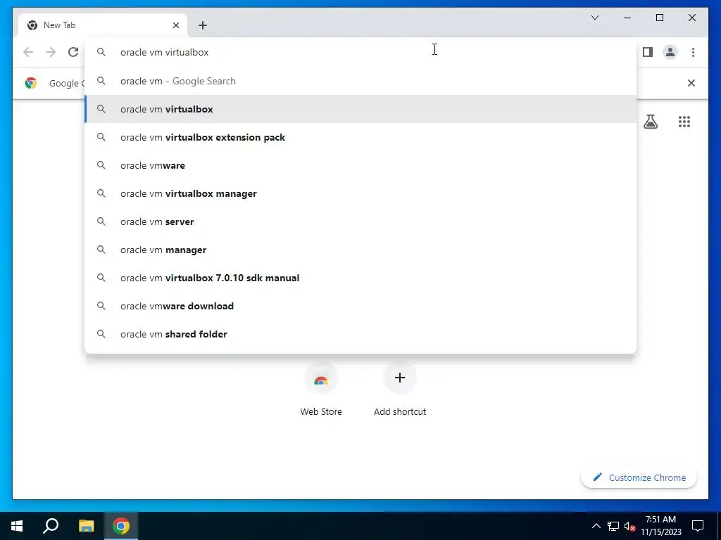Click the browser forward arrow
This screenshot has width=721, height=540.
click(x=51, y=52)
